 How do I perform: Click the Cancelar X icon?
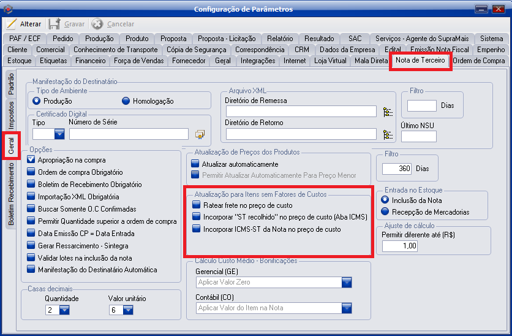click(x=97, y=24)
